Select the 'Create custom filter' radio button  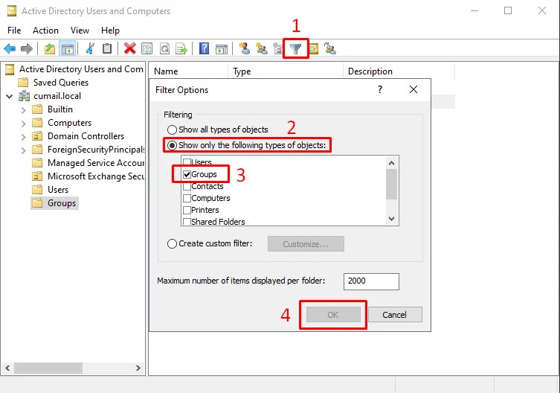(172, 243)
